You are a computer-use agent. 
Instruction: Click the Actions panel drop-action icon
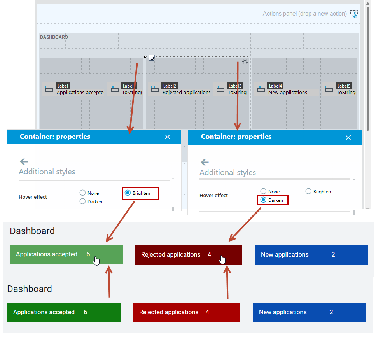point(354,14)
